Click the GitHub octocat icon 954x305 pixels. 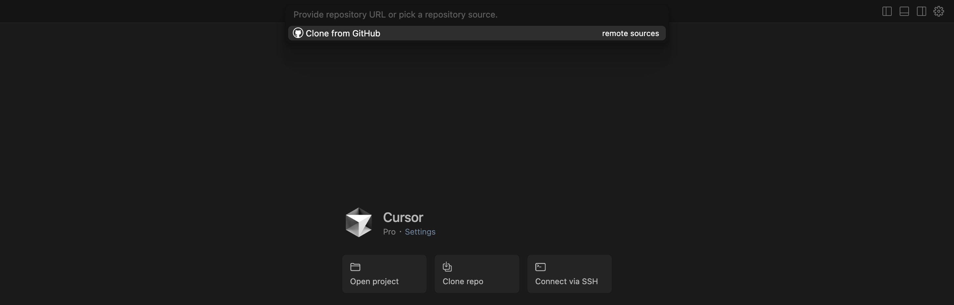coord(298,33)
